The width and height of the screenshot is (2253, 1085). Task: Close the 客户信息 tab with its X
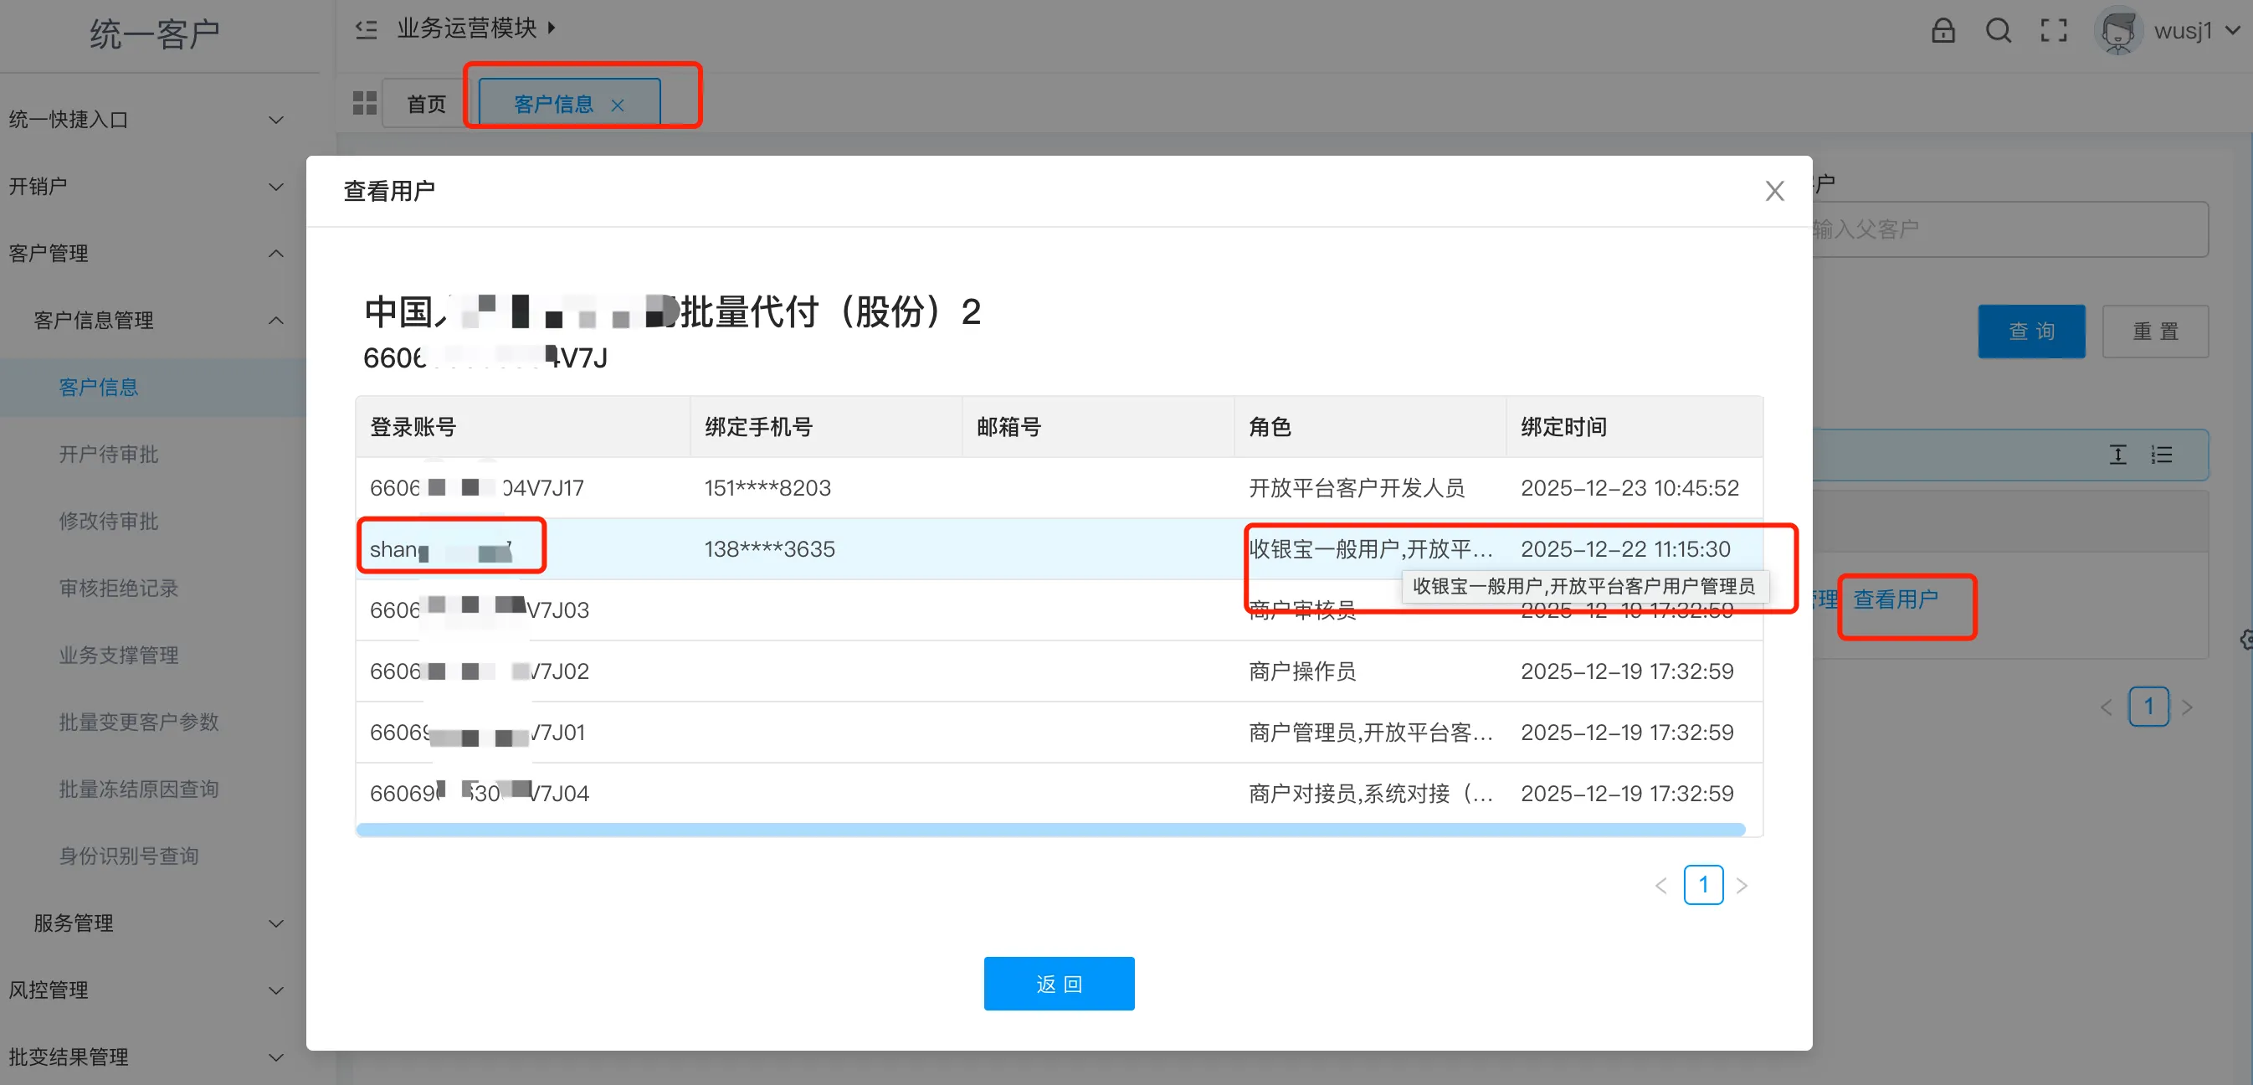[618, 105]
